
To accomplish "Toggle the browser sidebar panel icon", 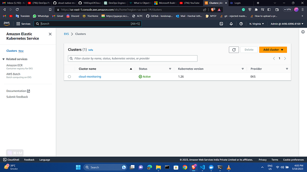I will (269, 9).
